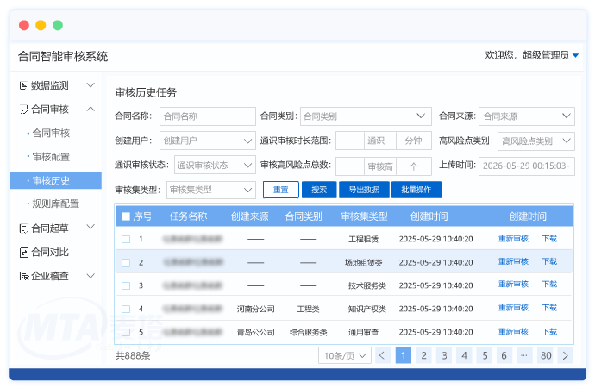Viewport: 595px width, 388px height.
Task: Open the 10条/页 page size dropdown
Action: tap(345, 355)
